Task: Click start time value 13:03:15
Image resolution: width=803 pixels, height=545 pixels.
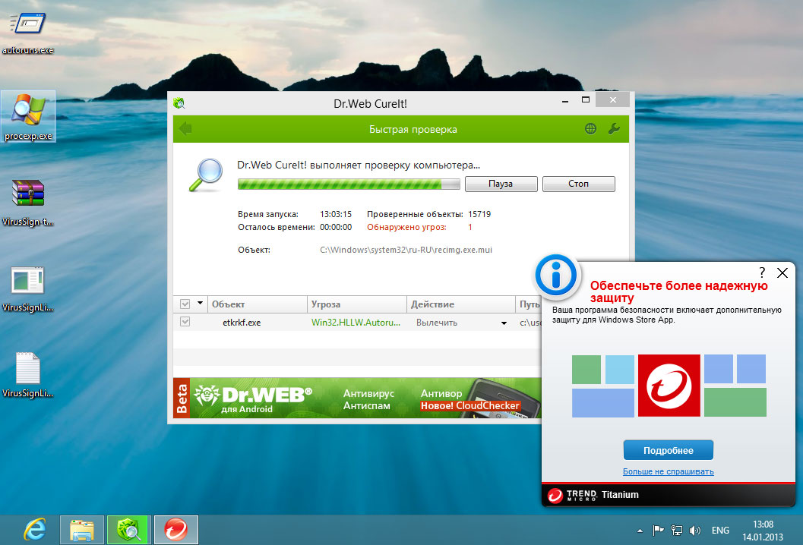Action: click(x=336, y=214)
